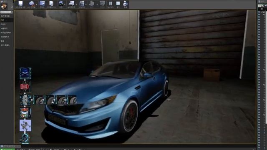This screenshot has height=150, width=267.
Task: Open the Content browser toolbar icon
Action: click(x=42, y=4)
